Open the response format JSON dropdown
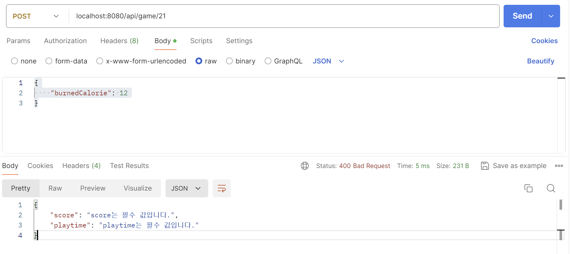 coord(187,188)
